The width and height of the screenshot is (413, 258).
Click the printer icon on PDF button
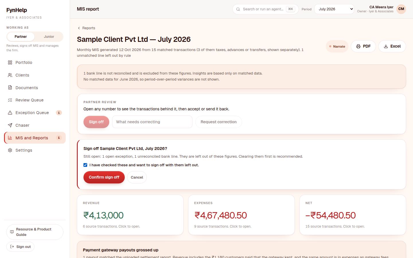358,46
